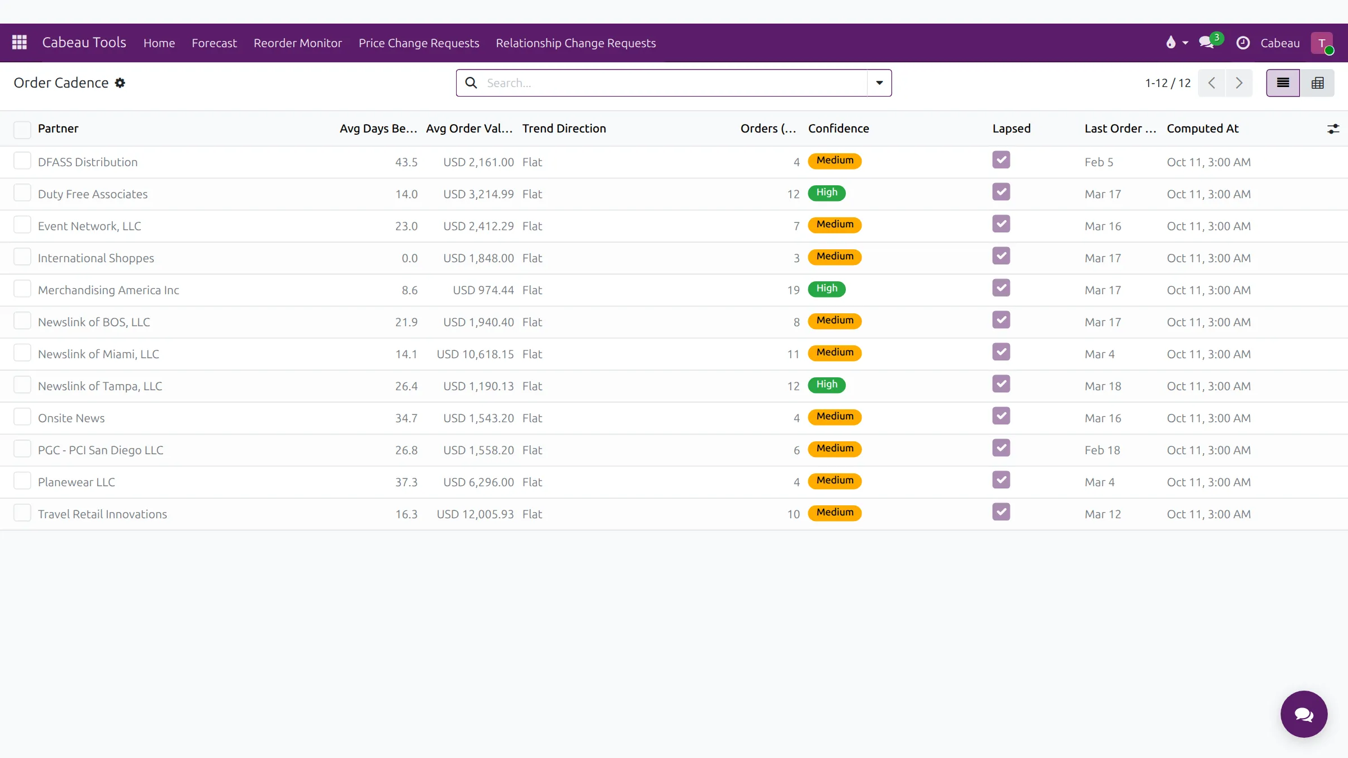
Task: Click the Cabeau company switcher
Action: [1280, 43]
